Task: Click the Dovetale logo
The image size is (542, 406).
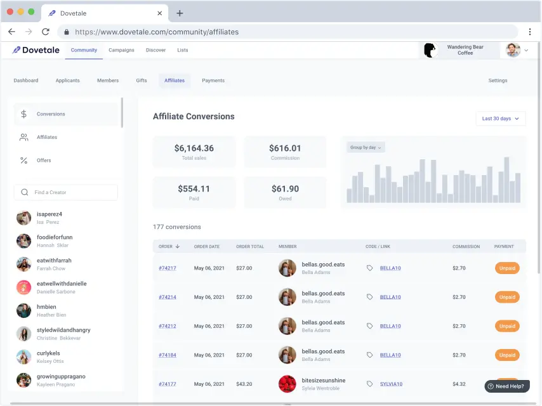Action: (36, 50)
